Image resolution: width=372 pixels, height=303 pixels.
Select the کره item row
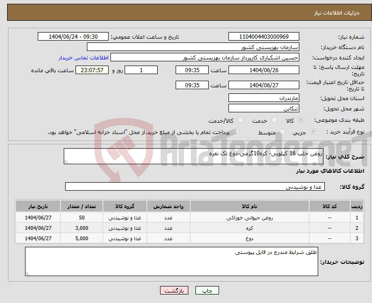(190, 228)
